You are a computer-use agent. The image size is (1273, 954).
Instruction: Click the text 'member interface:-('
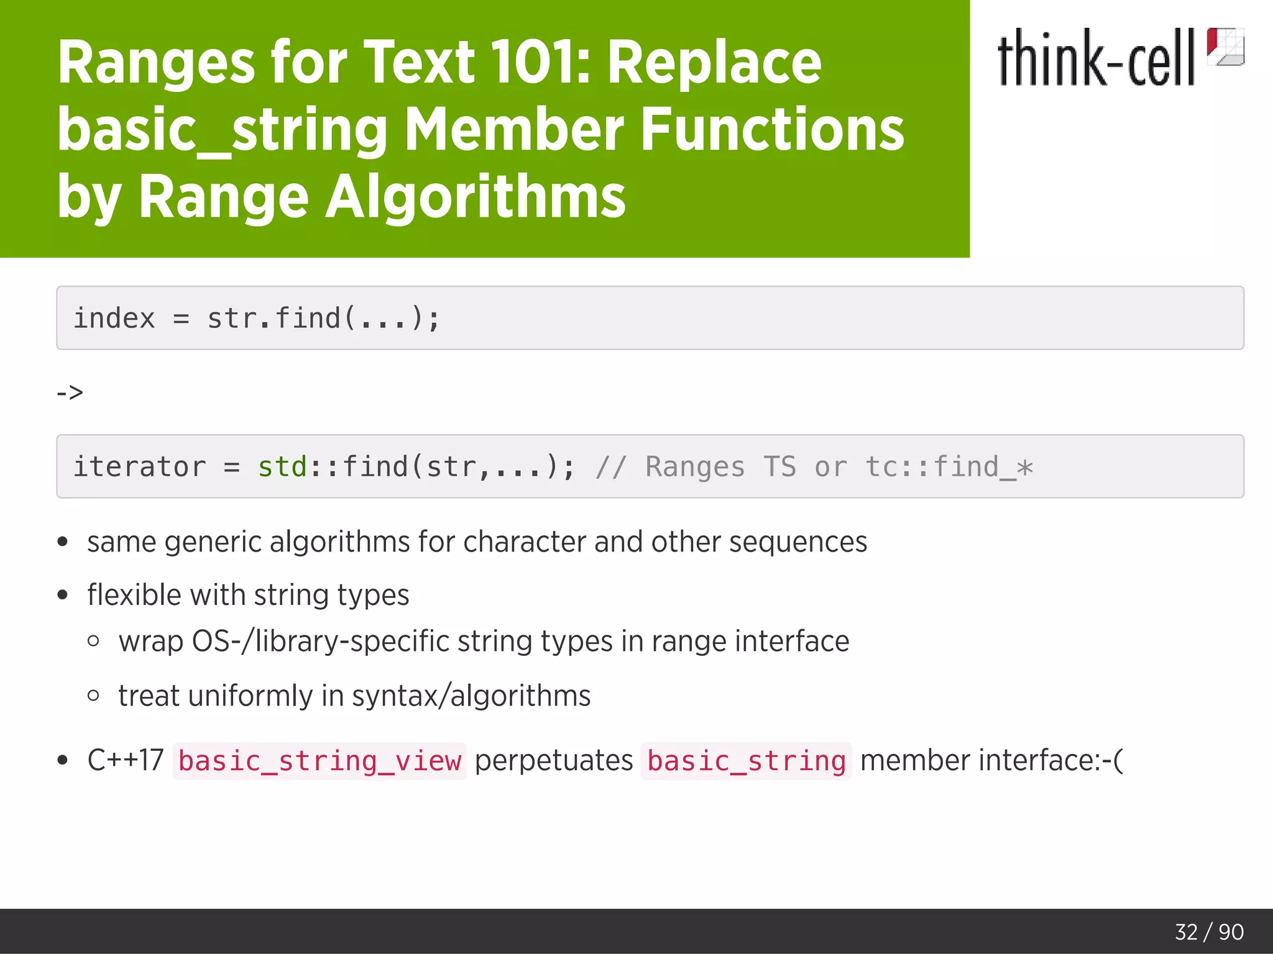992,761
